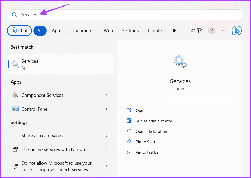Click the Run as administrator shield icon
Image resolution: width=251 pixels, height=178 pixels.
tap(129, 121)
